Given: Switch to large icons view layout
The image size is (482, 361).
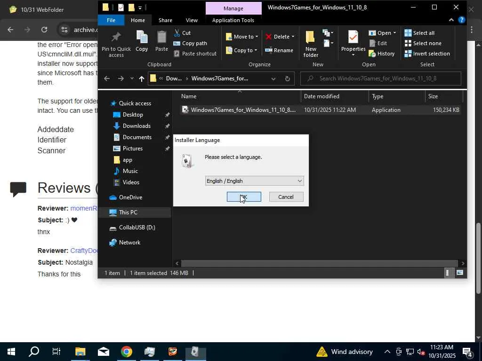Looking at the screenshot, I should (460, 273).
